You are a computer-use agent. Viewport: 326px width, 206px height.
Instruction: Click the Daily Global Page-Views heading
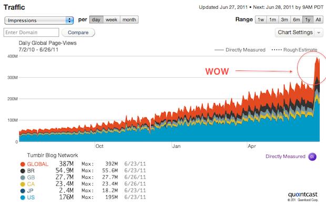[48, 43]
